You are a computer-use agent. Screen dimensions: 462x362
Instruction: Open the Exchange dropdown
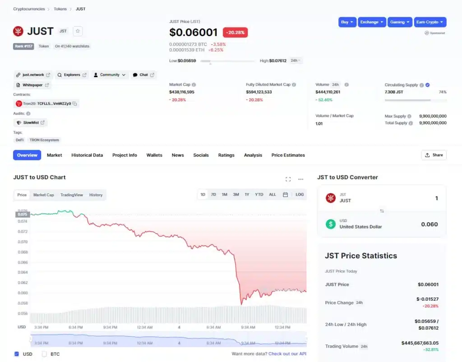pos(372,22)
